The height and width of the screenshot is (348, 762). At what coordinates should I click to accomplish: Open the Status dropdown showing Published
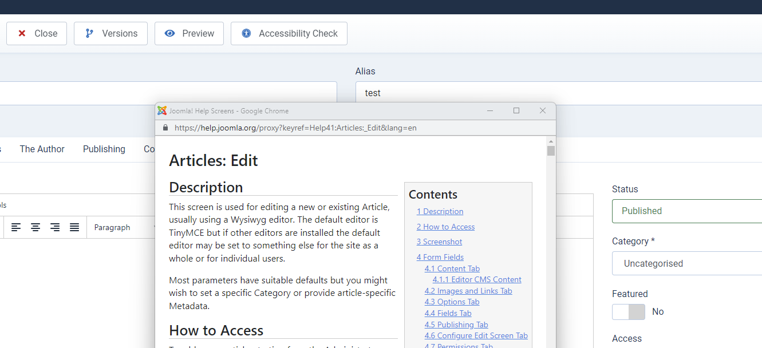(686, 211)
